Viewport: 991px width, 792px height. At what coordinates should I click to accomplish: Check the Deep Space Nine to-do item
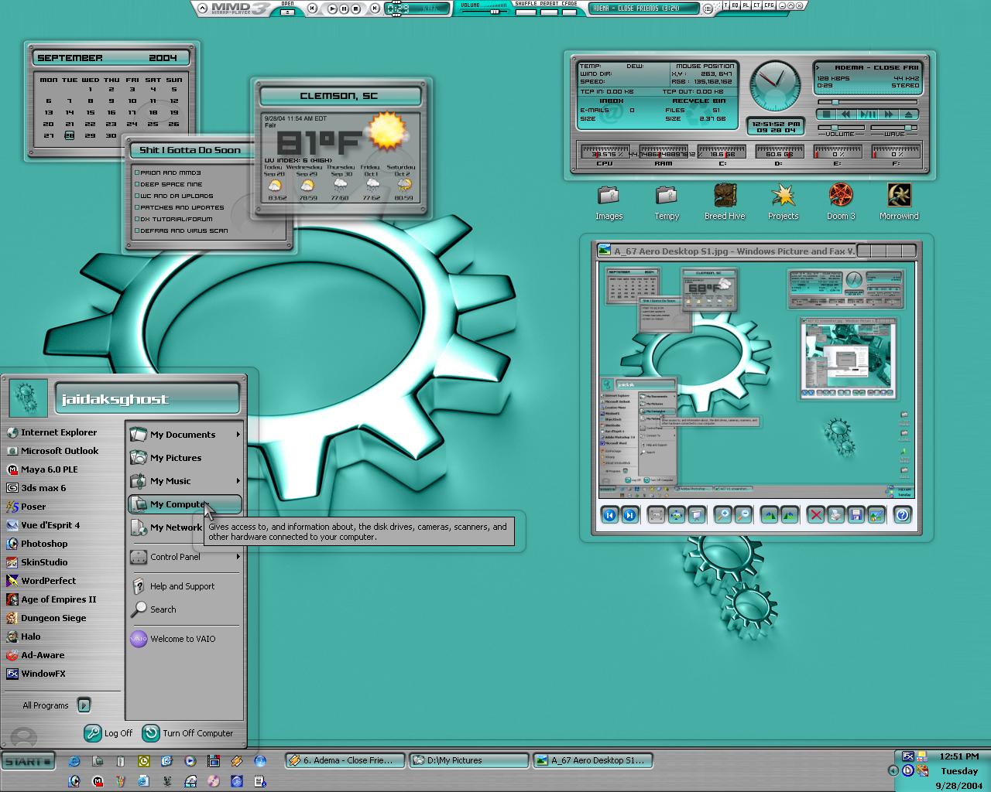(137, 184)
